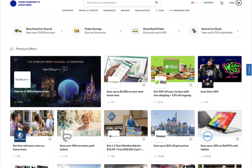Open info icon on refinance rates offer
Image resolution: width=252 pixels, height=168 pixels.
(x=50, y=139)
